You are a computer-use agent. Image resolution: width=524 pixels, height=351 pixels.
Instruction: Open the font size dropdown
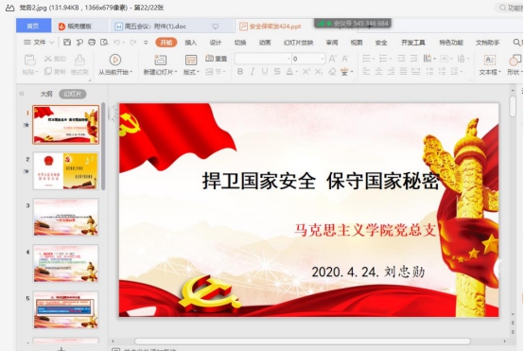(323, 59)
